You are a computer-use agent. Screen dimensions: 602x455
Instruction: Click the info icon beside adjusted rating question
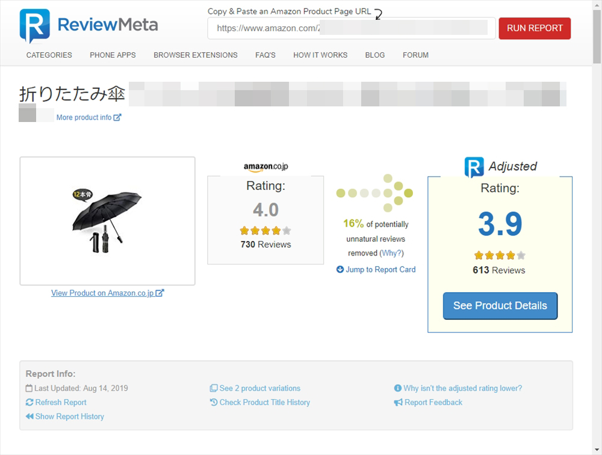398,388
